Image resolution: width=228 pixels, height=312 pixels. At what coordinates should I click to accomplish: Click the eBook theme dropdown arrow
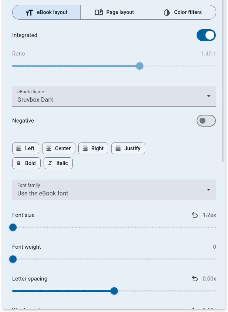209,96
